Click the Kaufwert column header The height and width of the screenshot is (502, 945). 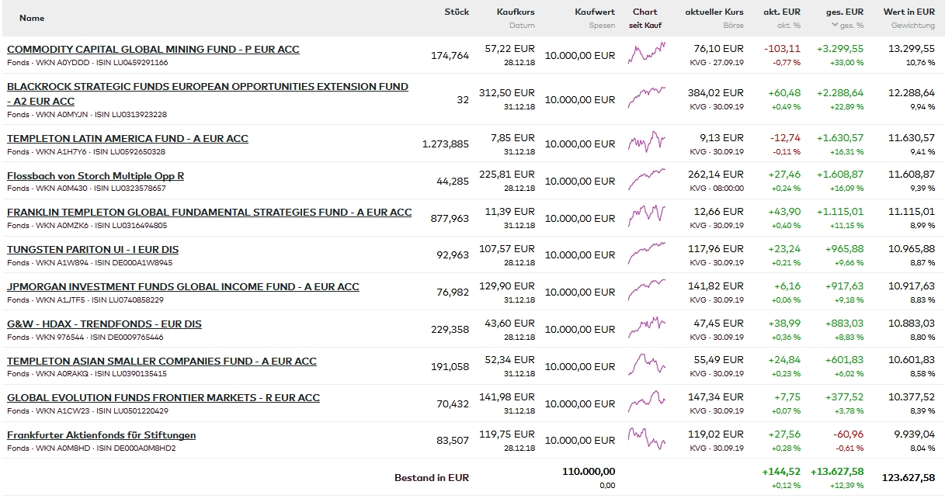pos(595,12)
